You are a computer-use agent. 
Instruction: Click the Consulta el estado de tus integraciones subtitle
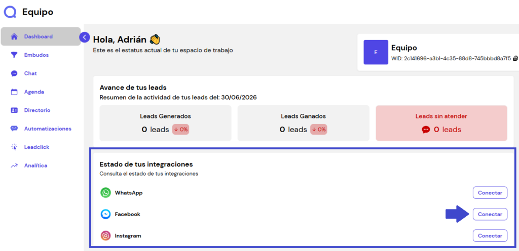click(149, 174)
